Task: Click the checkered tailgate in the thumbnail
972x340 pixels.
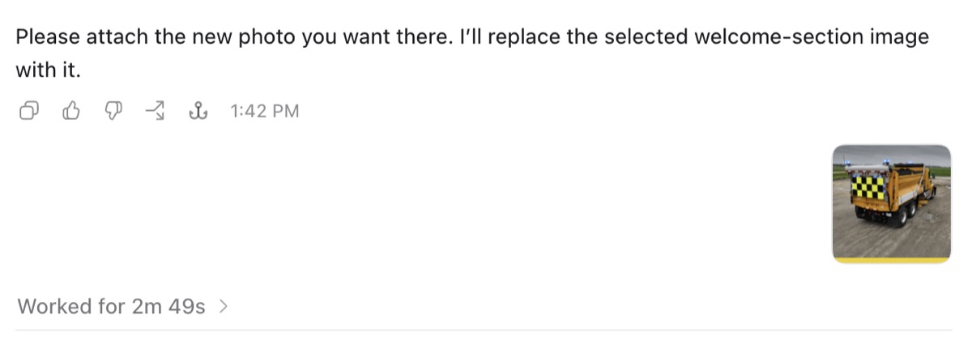Action: tap(867, 189)
